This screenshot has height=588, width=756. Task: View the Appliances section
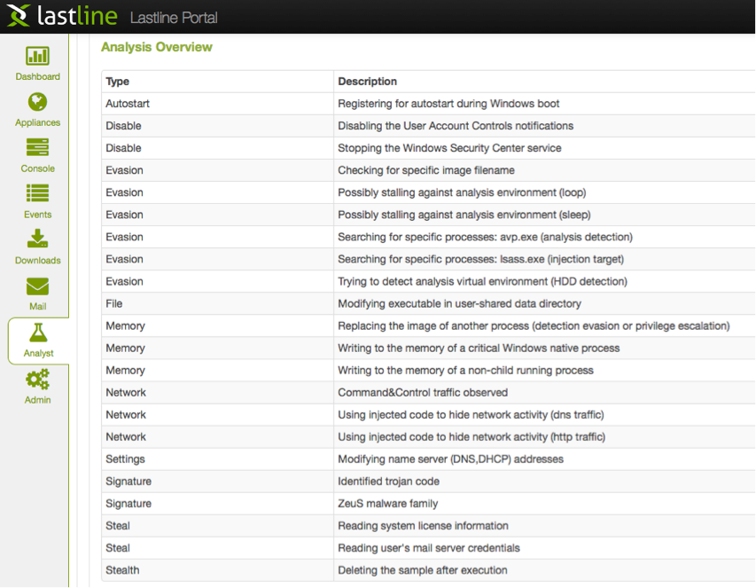(x=37, y=108)
